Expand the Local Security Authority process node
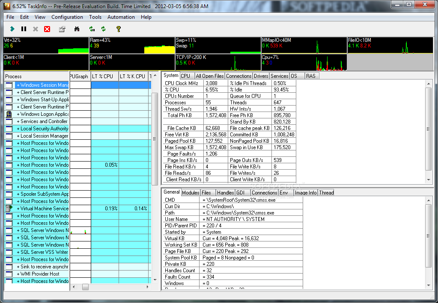 18,129
